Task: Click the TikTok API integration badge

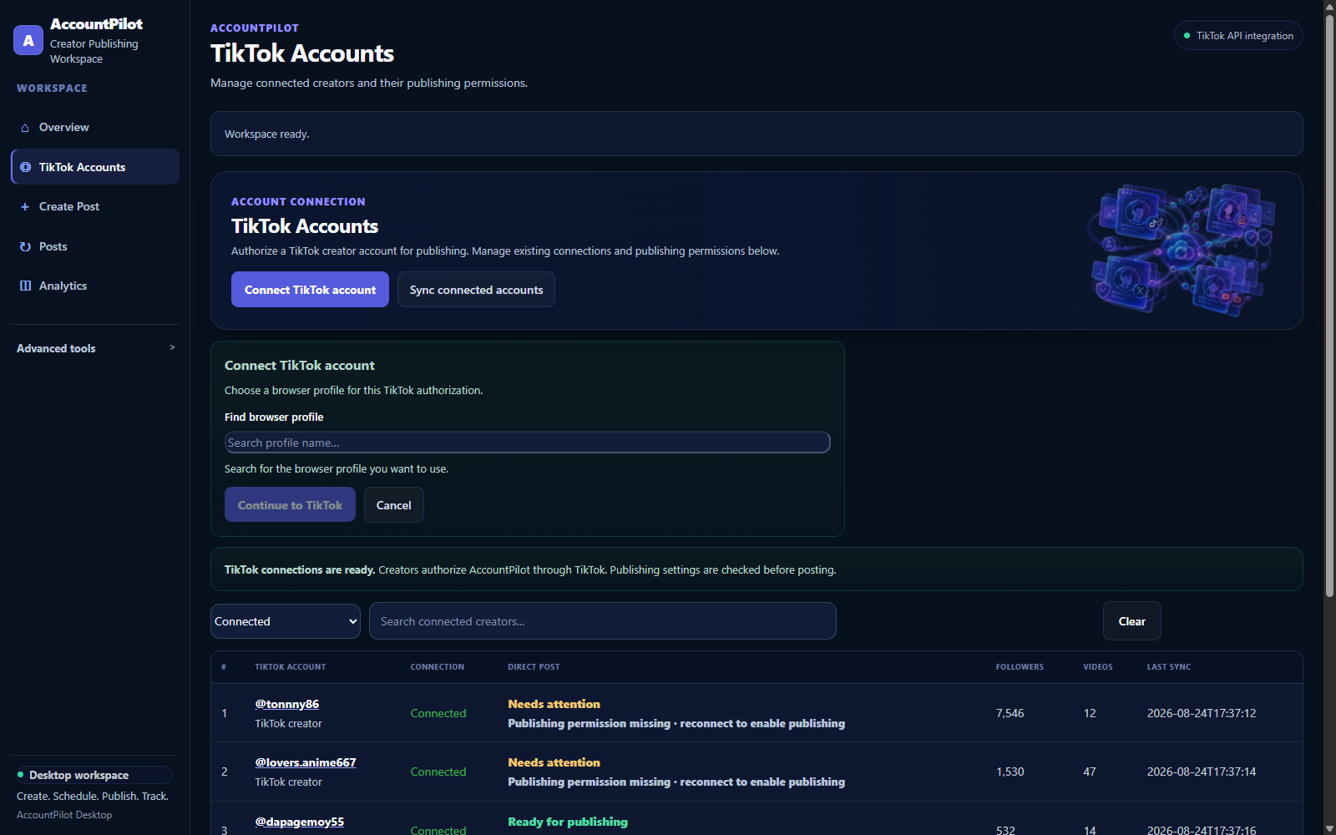Action: point(1238,36)
